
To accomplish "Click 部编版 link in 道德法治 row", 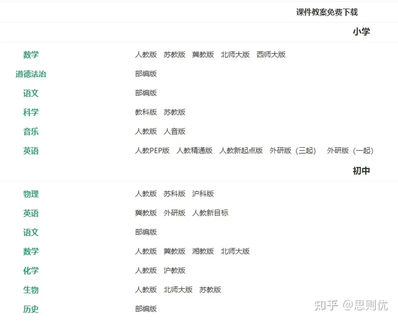I will pyautogui.click(x=146, y=74).
